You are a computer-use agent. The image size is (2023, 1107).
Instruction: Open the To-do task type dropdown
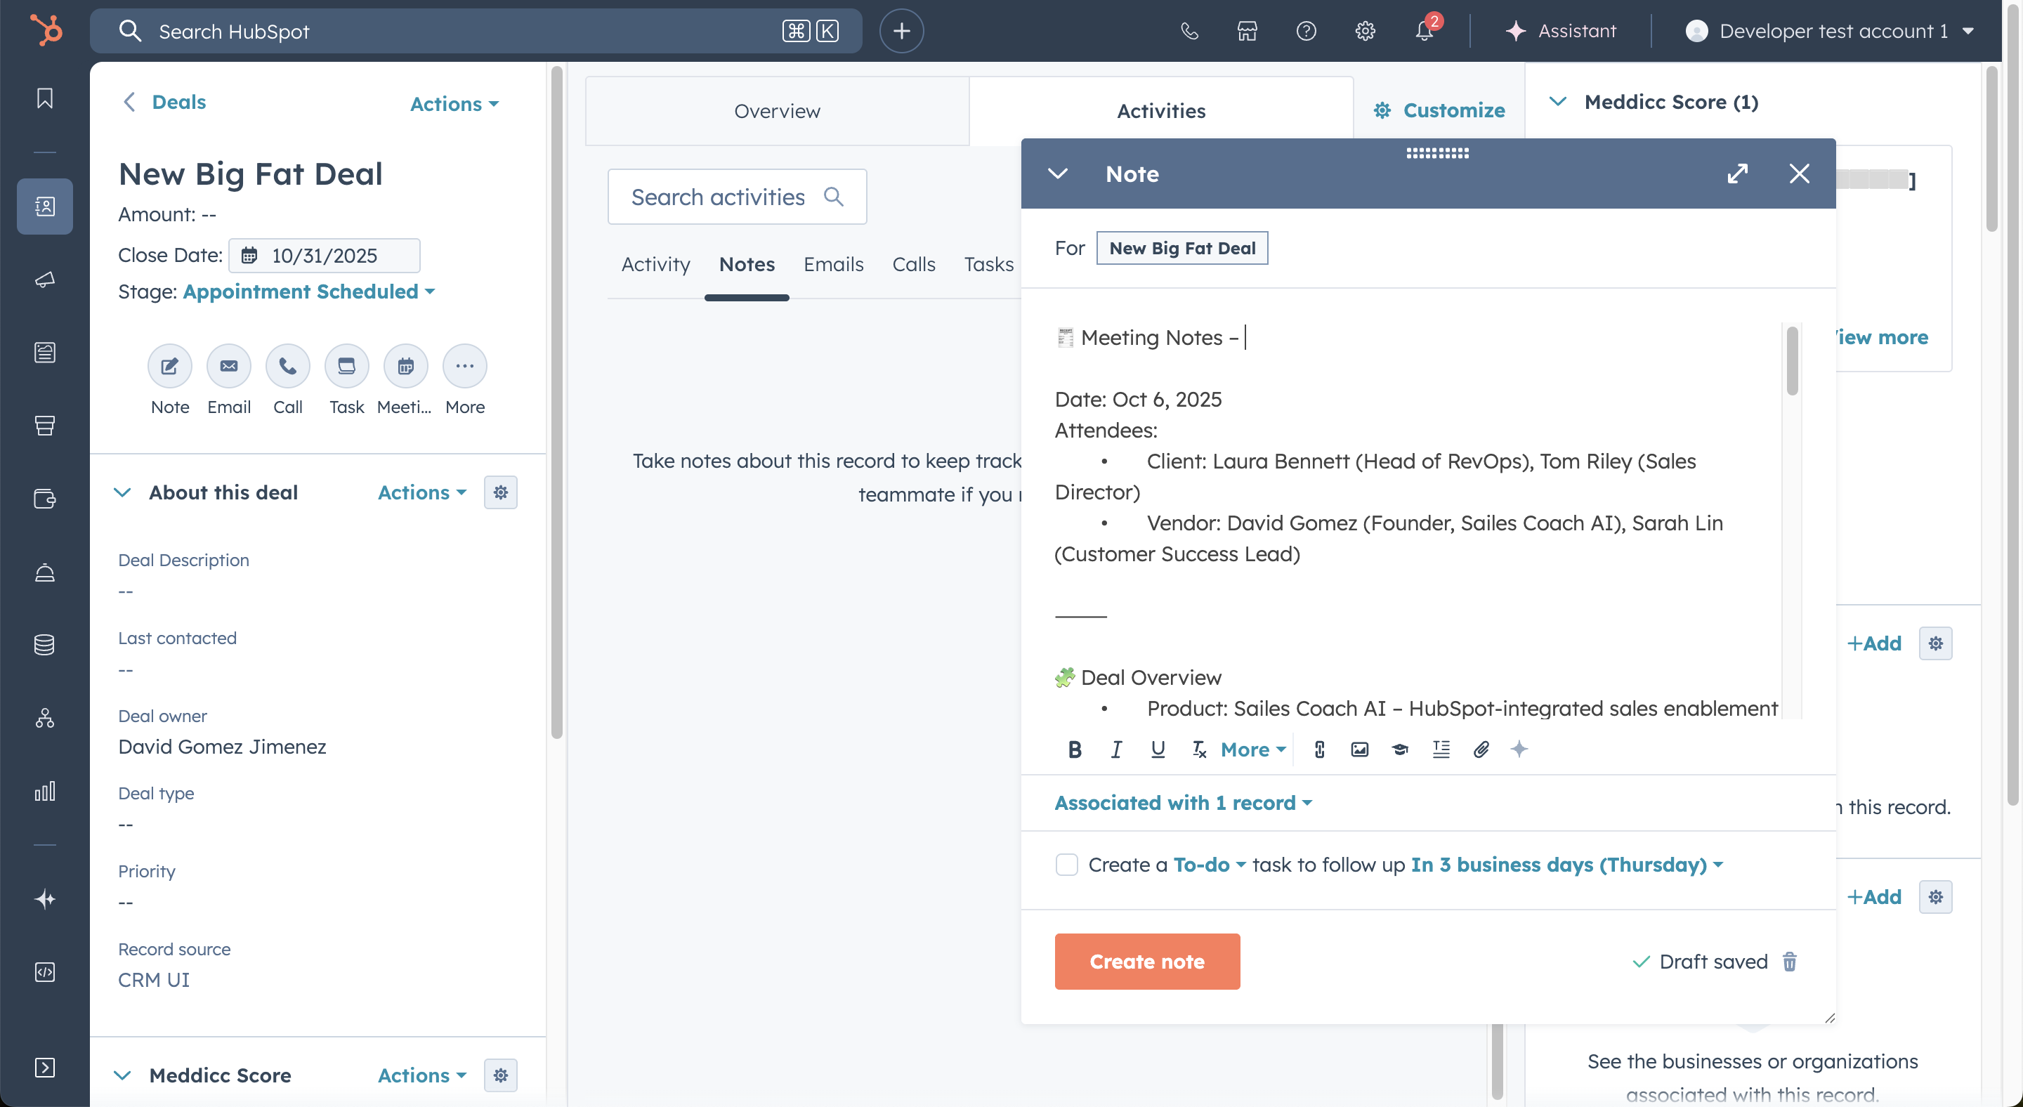pos(1210,865)
